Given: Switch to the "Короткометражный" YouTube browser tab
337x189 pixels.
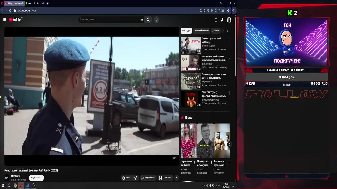Looking at the screenshot, I should (14, 3).
